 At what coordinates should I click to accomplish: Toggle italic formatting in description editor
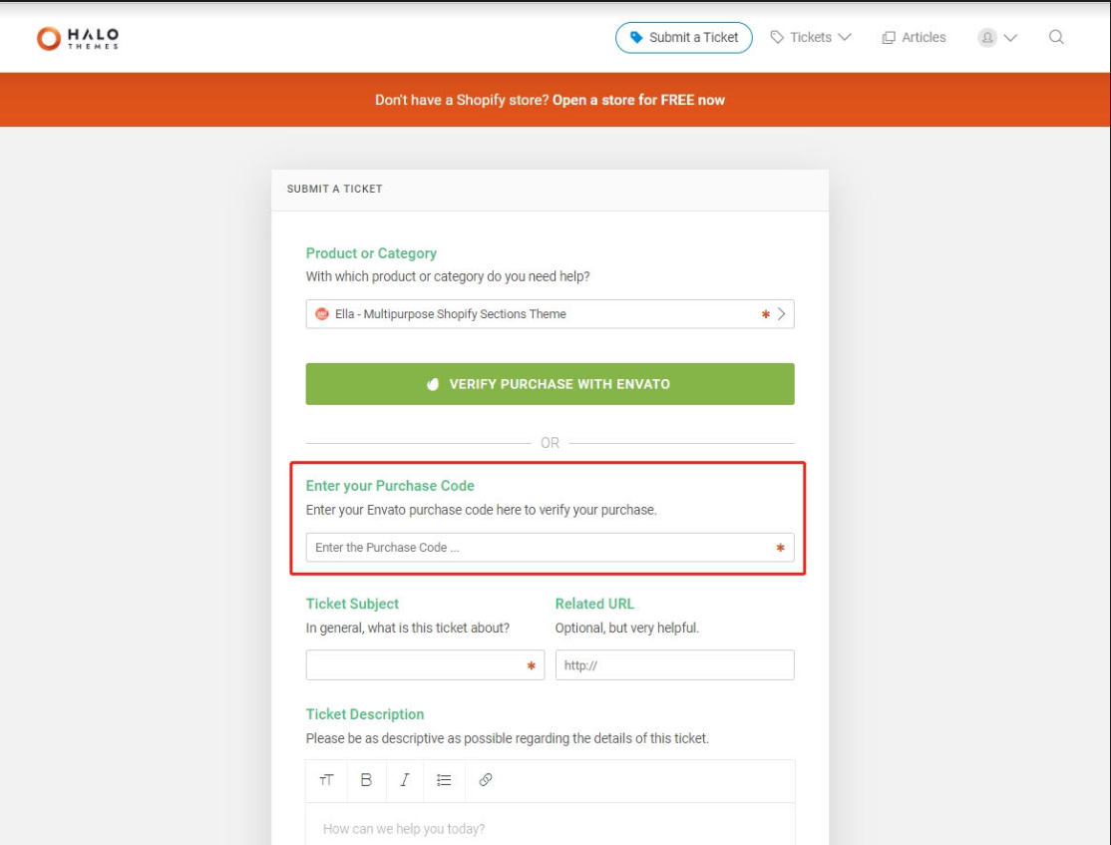point(405,780)
